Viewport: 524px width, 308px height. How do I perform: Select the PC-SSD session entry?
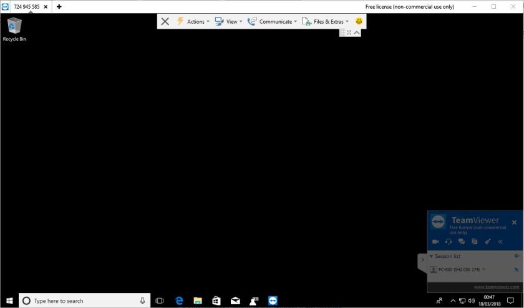(x=459, y=269)
